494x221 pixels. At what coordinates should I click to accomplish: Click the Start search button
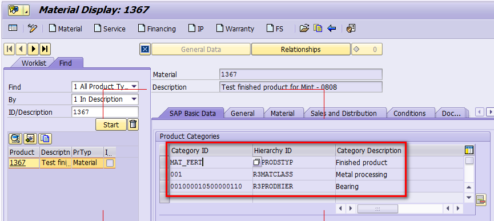(111, 124)
